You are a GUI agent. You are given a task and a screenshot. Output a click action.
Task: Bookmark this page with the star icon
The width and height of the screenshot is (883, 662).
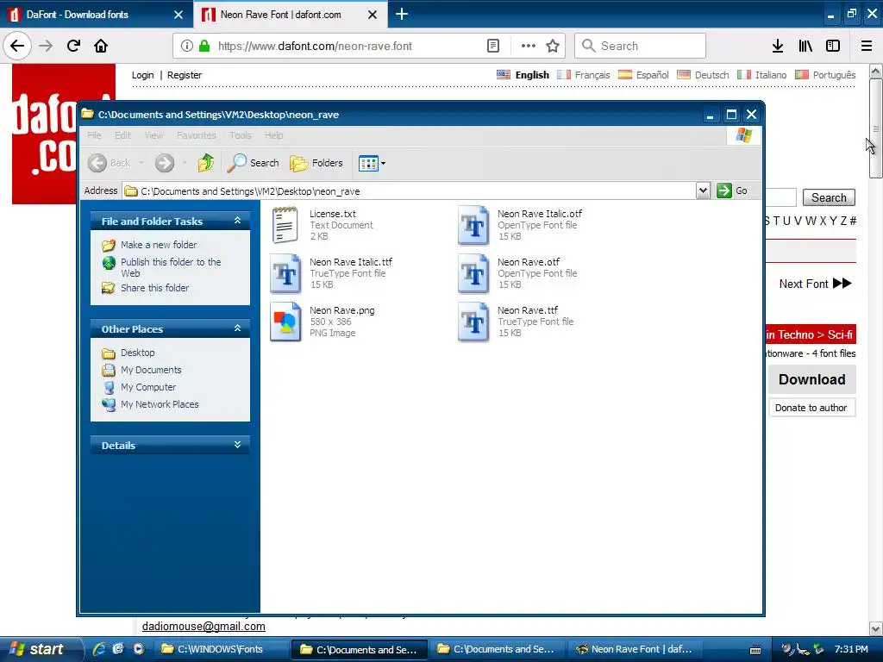coord(553,46)
